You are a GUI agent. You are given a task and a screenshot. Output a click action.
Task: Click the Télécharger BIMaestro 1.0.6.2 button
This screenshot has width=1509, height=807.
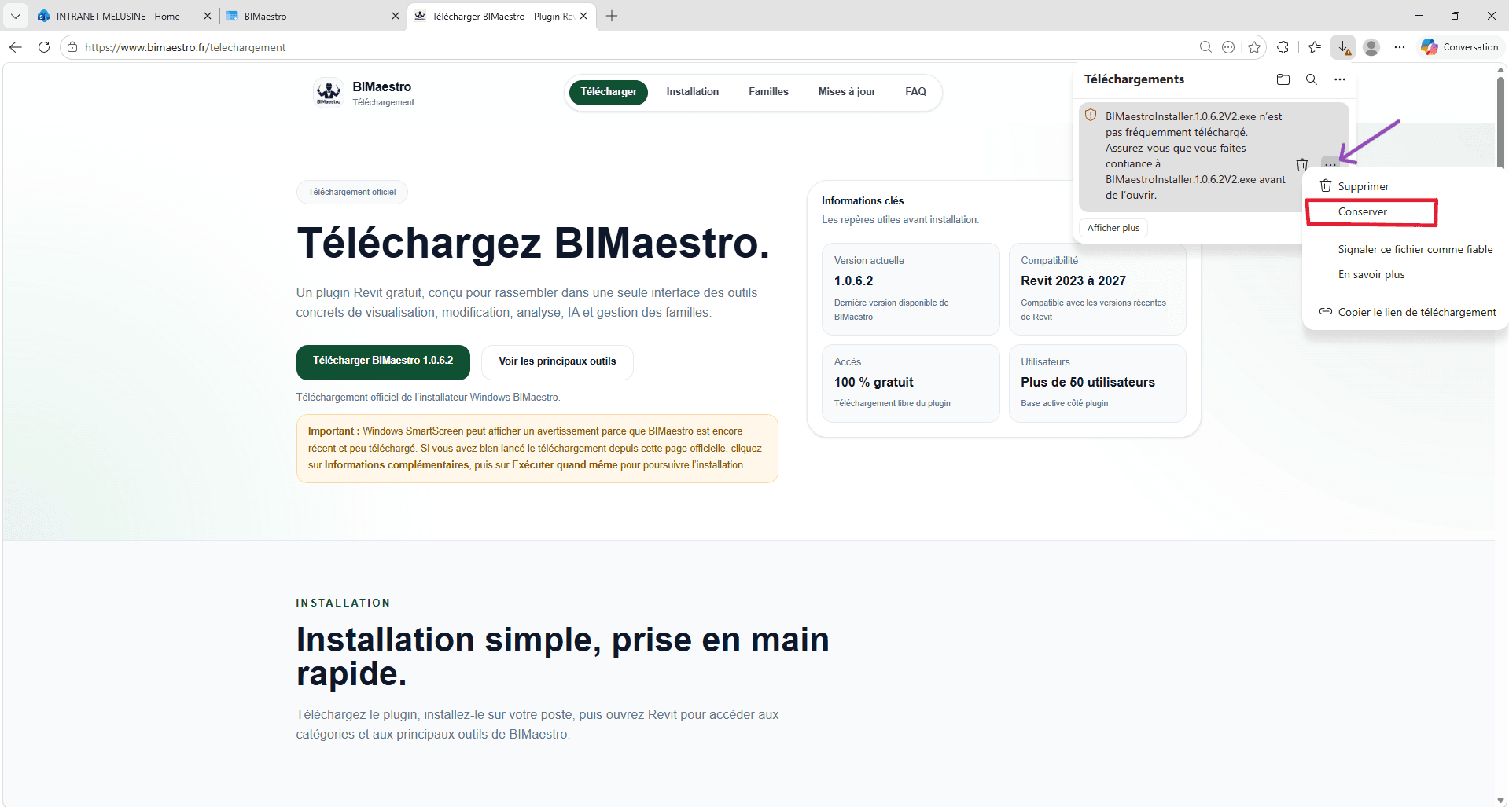point(383,361)
